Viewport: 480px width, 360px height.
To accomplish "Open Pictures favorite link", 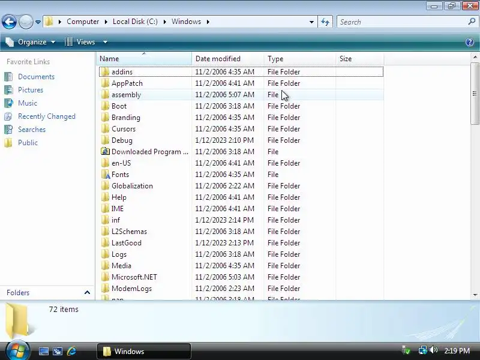I will tap(31, 89).
